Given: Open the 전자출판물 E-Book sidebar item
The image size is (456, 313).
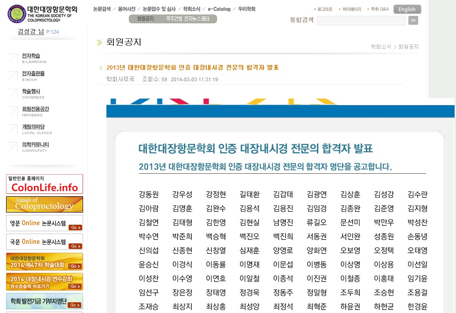Looking at the screenshot, I should [34, 76].
